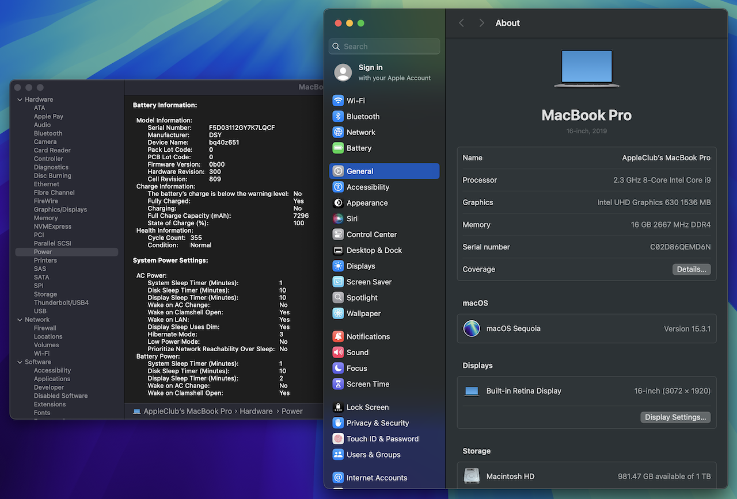Click the Name value AppleClub's MacBook Pro
The image size is (737, 499).
click(x=666, y=158)
